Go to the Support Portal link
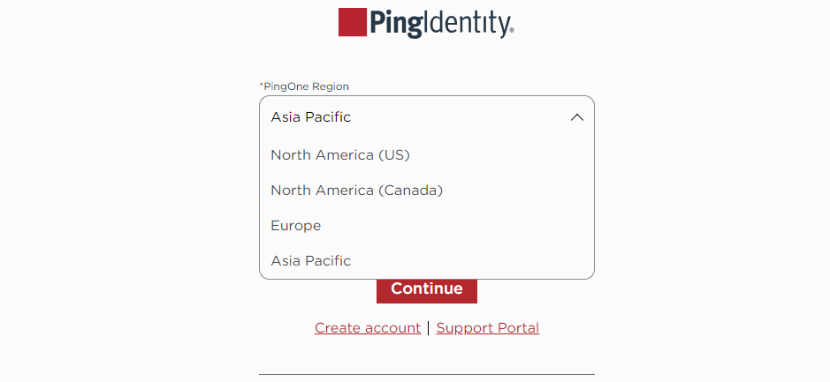830x382 pixels. coord(487,328)
